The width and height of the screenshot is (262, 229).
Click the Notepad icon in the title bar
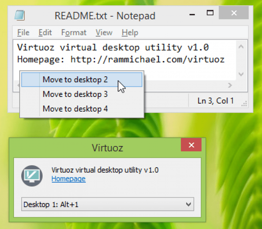pos(20,15)
